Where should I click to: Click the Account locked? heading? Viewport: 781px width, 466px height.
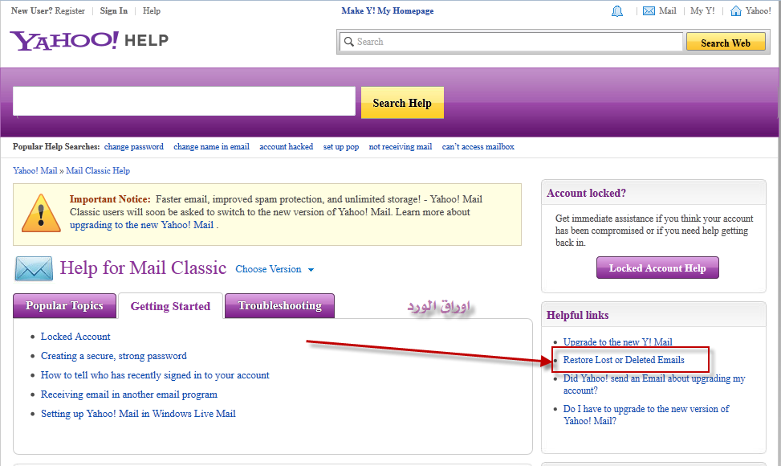[586, 193]
